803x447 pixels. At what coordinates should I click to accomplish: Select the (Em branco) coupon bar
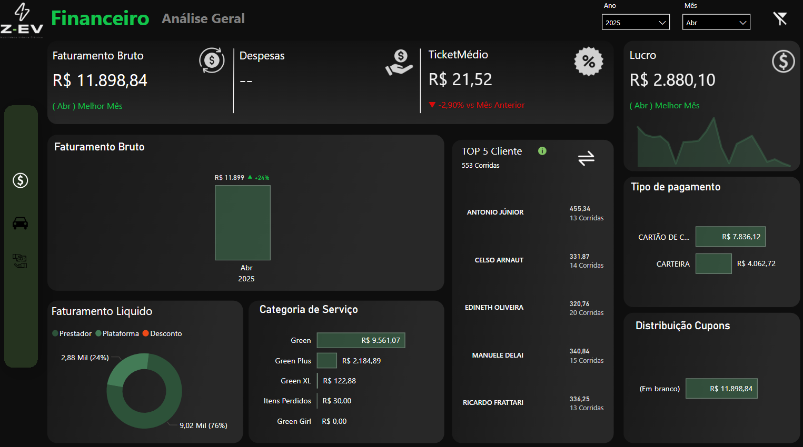(x=721, y=389)
